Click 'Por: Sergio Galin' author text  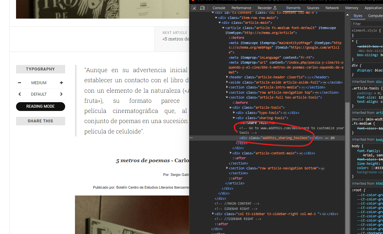[176, 175]
